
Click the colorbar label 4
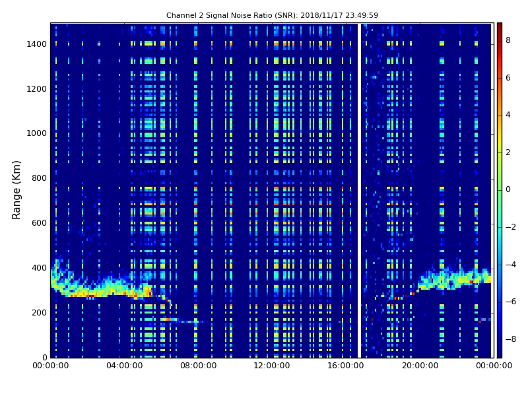coord(508,115)
